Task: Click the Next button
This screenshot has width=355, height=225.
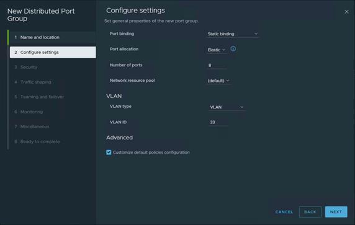Action: 336,212
